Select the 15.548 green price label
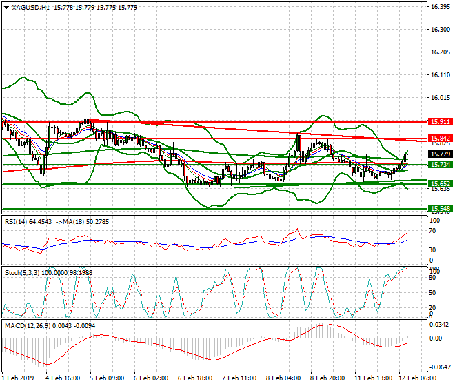The height and width of the screenshot is (386, 455). coord(439,208)
